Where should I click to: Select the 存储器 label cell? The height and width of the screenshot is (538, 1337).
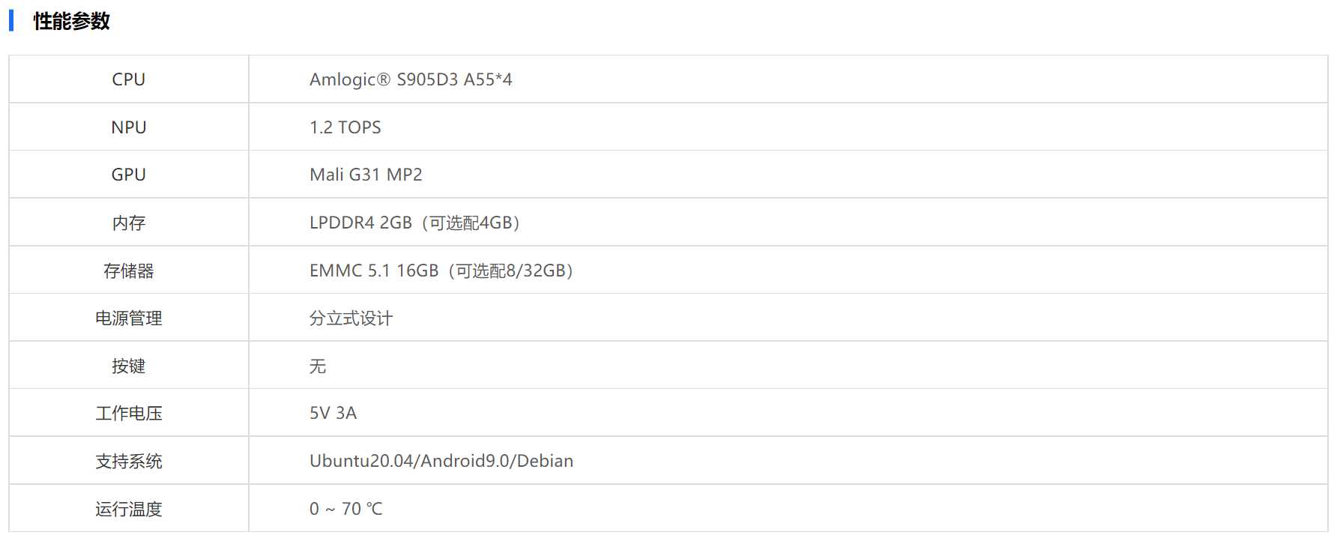pos(128,270)
